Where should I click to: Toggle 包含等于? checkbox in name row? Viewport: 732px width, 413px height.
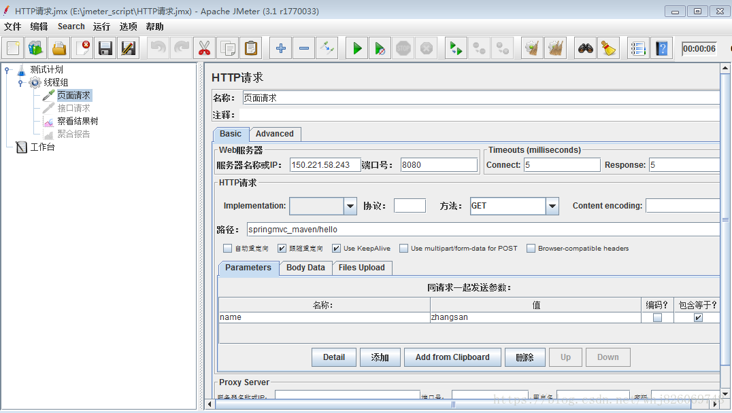pyautogui.click(x=699, y=318)
